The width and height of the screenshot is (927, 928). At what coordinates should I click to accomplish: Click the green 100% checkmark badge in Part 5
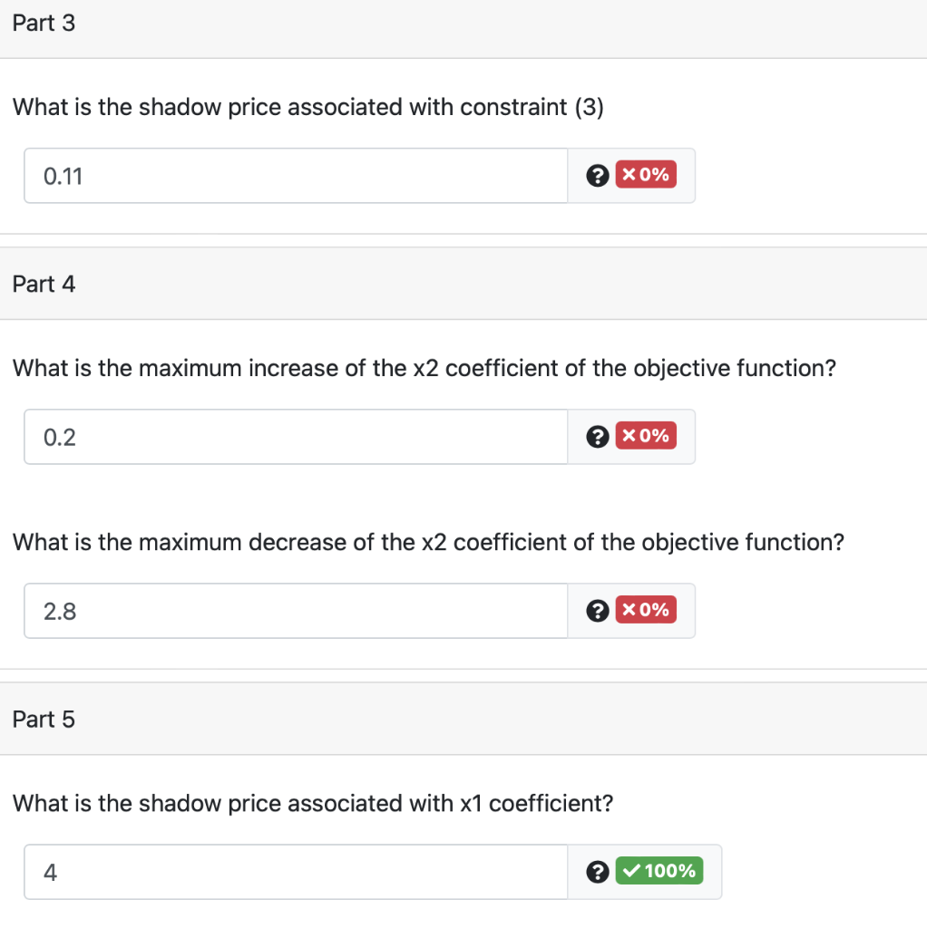point(659,871)
